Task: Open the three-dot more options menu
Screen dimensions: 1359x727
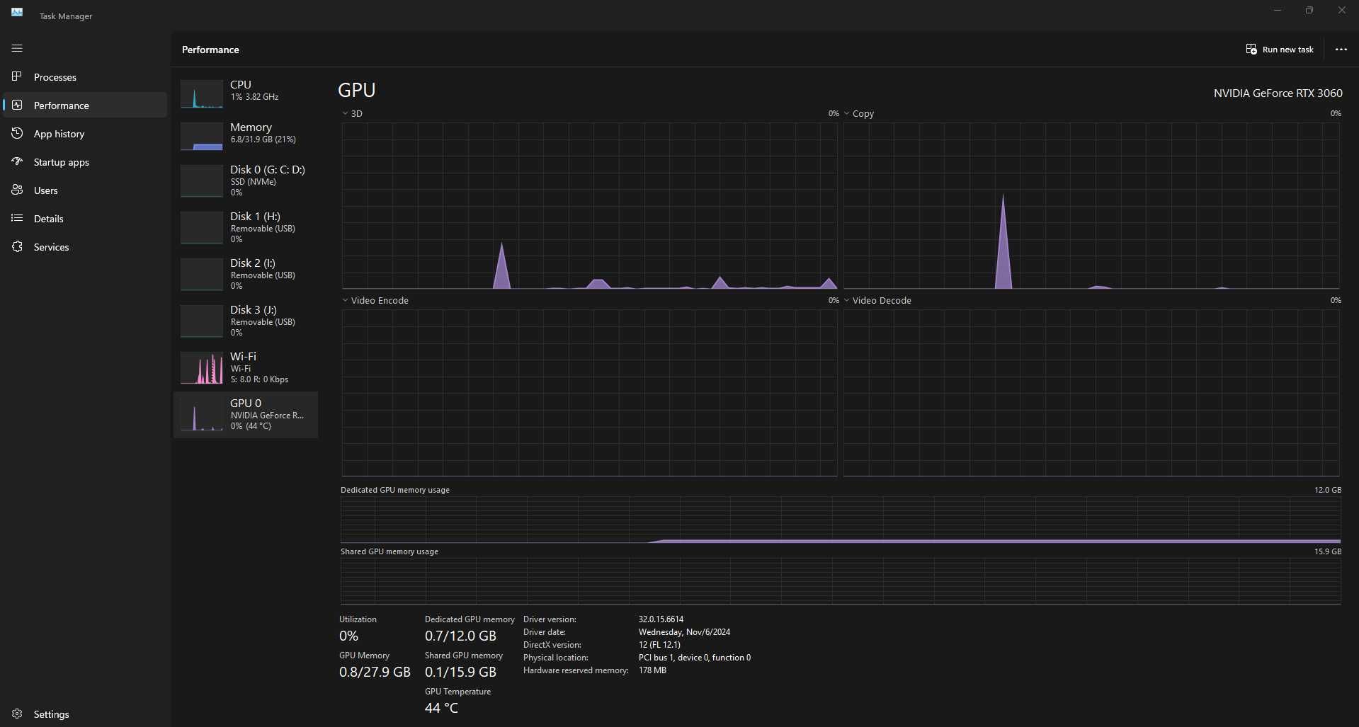Action: click(x=1341, y=50)
